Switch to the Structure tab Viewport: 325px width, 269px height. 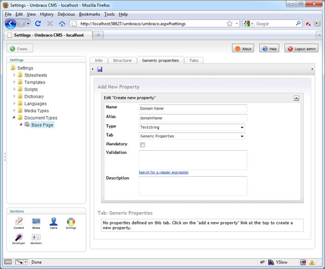tap(122, 60)
